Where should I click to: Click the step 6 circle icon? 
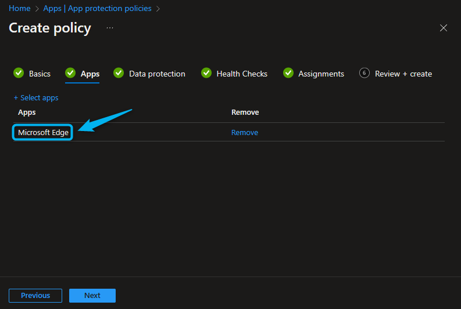pos(364,73)
